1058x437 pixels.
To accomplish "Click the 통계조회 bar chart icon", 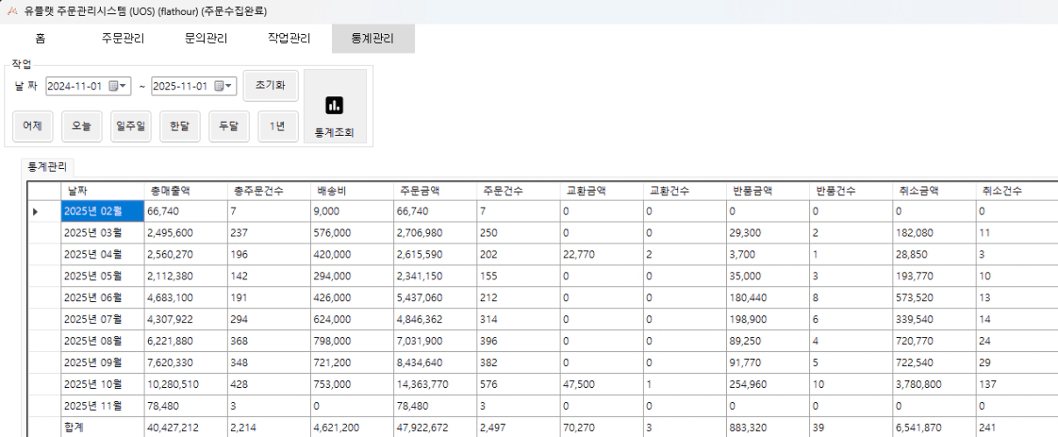I will 335,105.
